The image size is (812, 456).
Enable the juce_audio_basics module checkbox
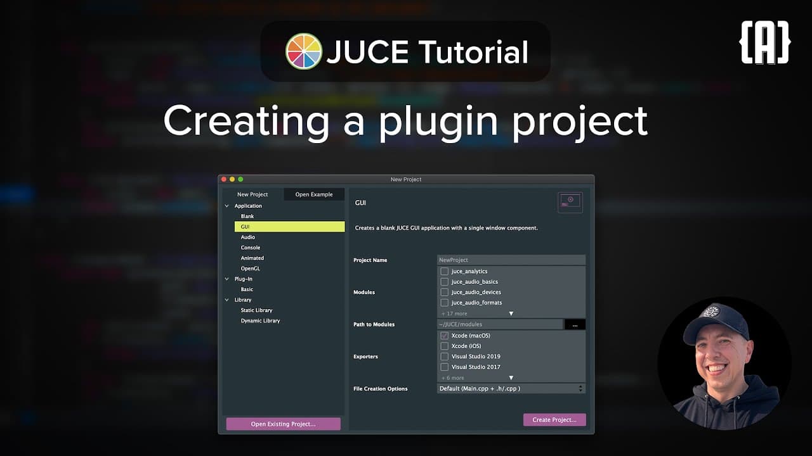[445, 282]
